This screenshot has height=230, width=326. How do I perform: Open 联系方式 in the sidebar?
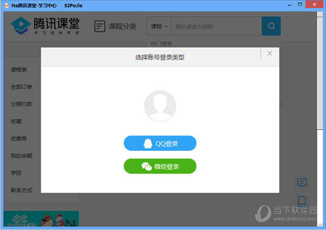coord(21,190)
